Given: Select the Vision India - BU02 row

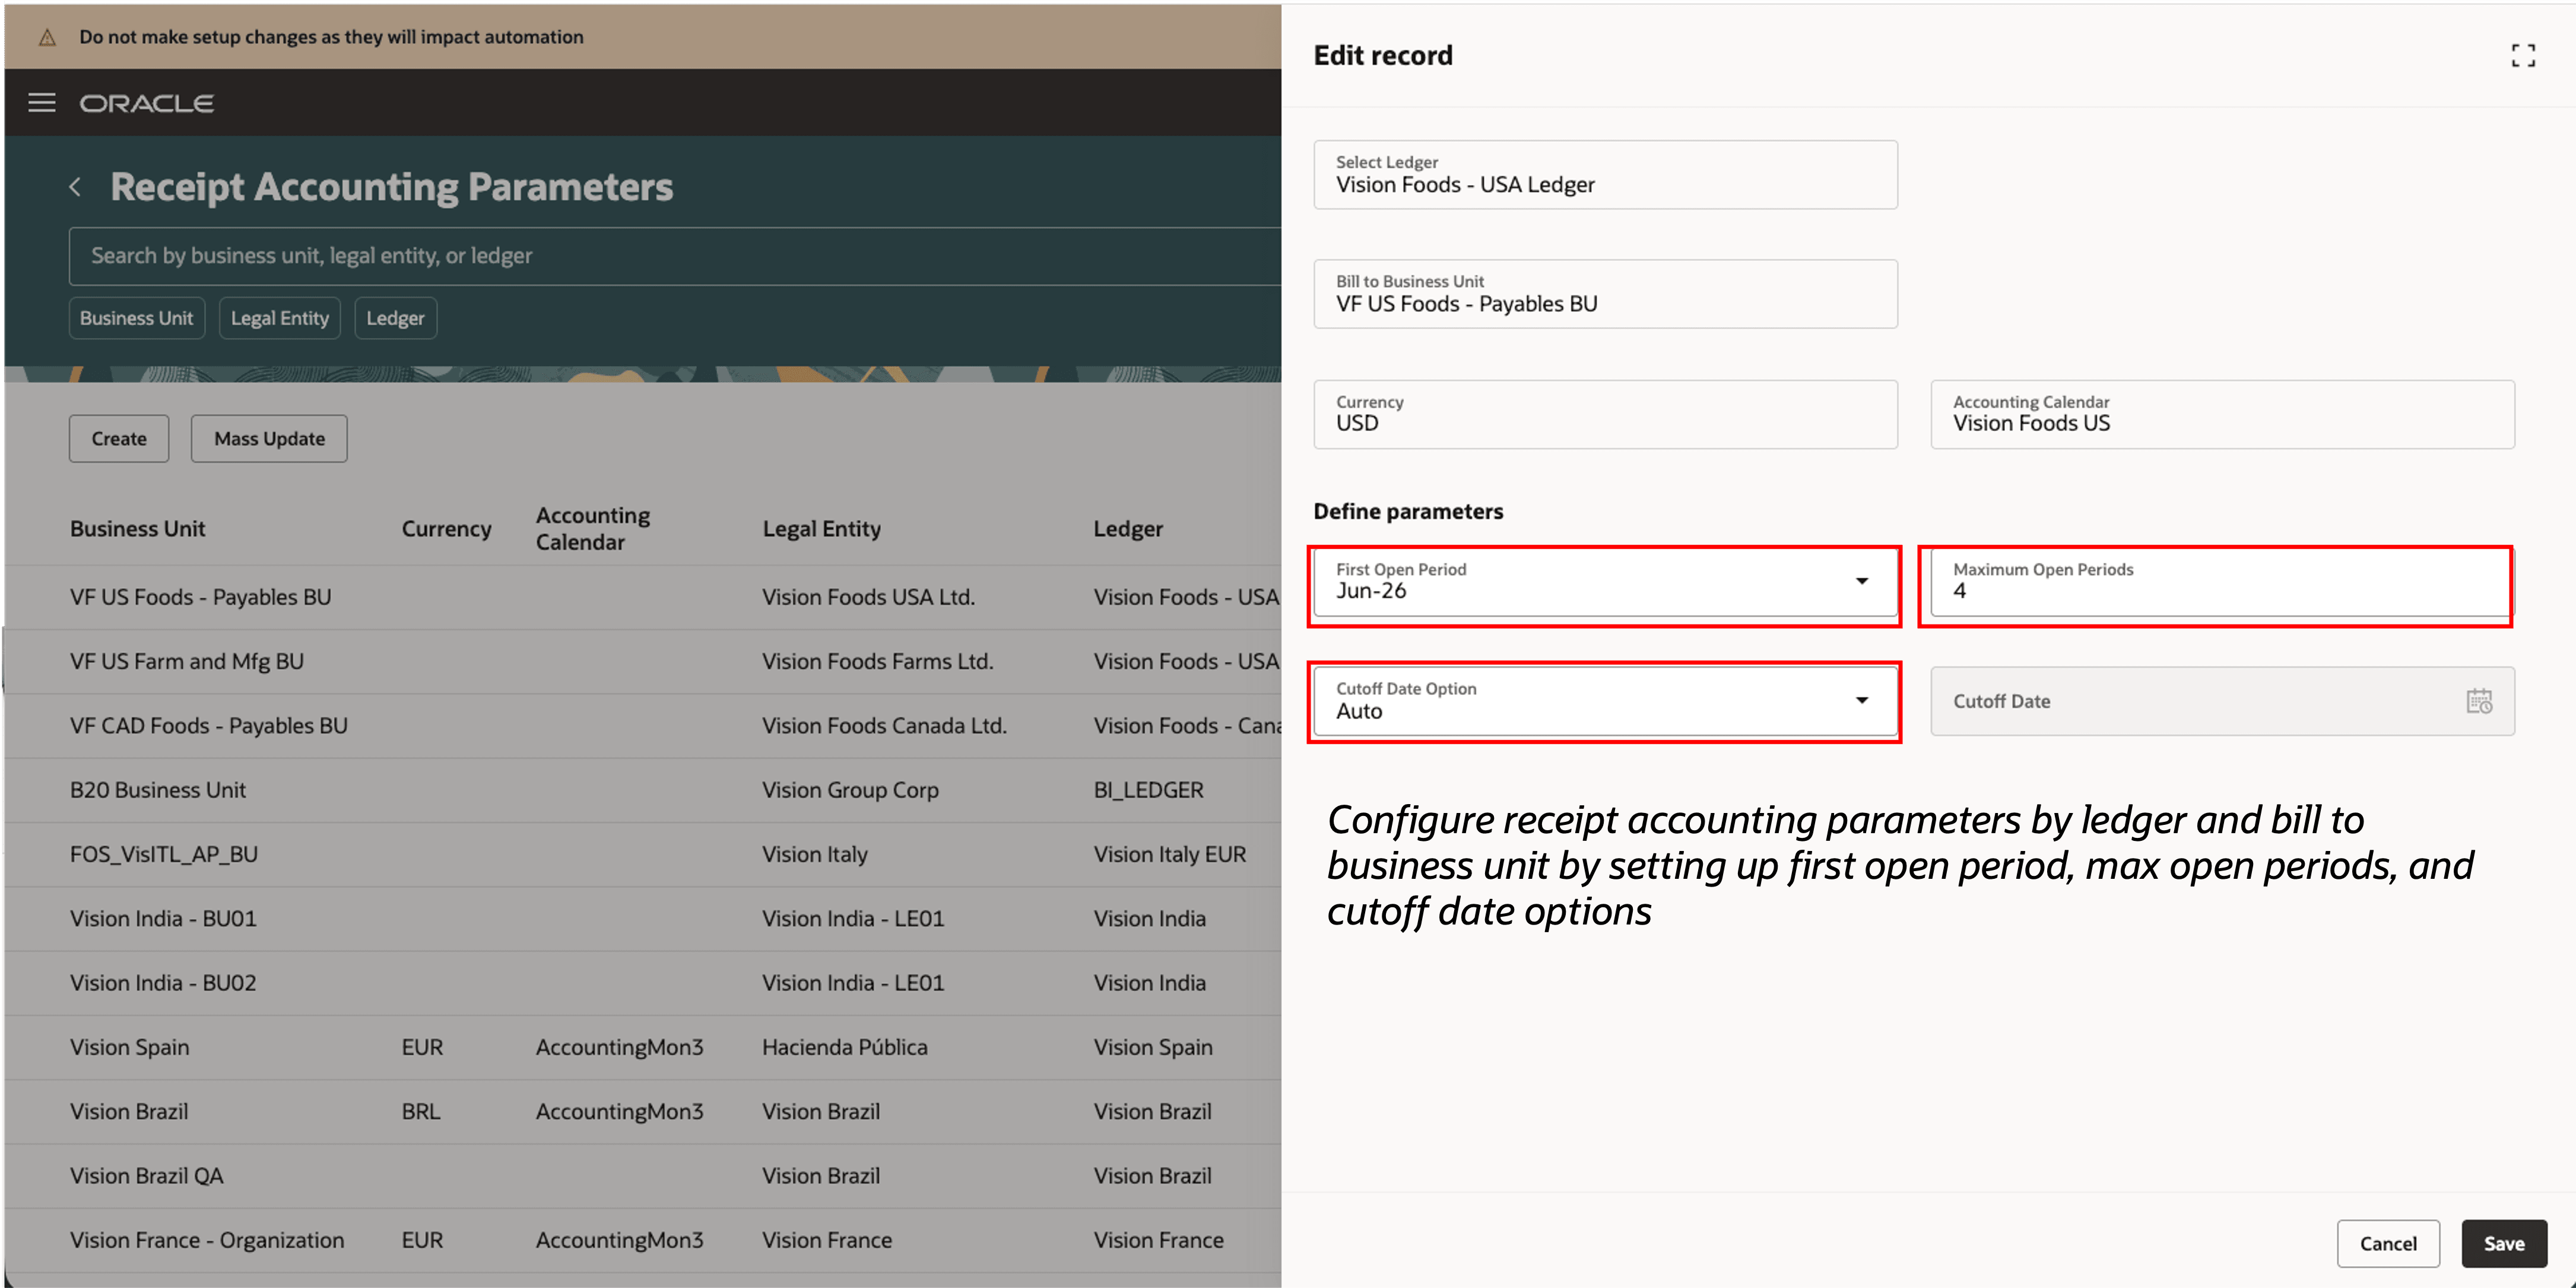Looking at the screenshot, I should [643, 983].
